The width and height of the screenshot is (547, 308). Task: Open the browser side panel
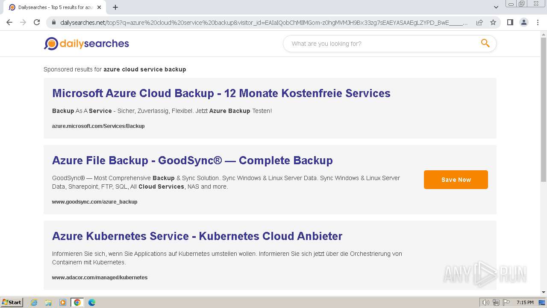tap(510, 22)
